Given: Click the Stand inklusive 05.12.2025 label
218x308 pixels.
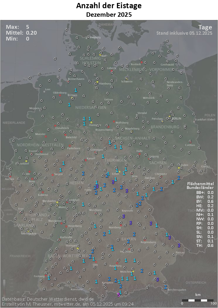Looking at the screenshot, I should [184, 33].
